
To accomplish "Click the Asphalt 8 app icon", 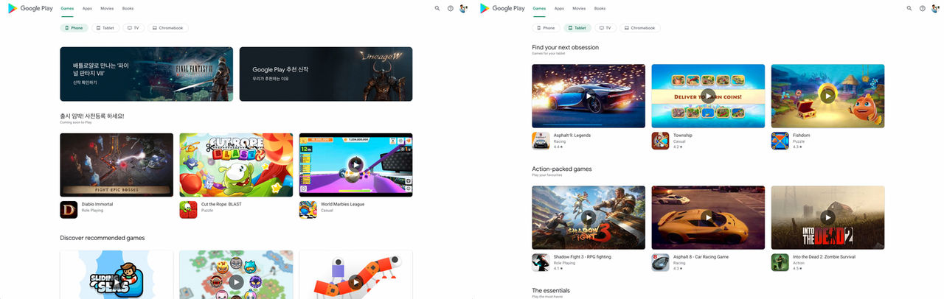I will coord(660,262).
